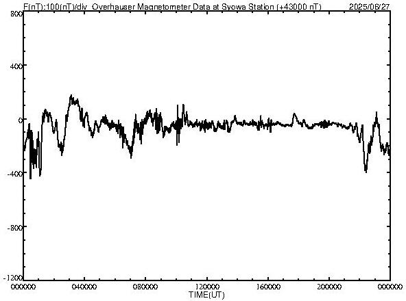Viewport: 406px width, 301px height.
Task: Click the 160000 time axis label
Action: click(267, 287)
